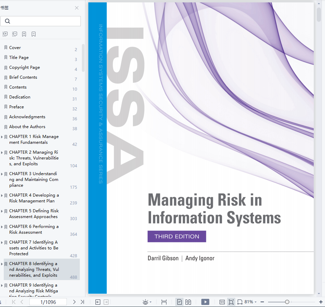Open CHAPTER 1 Risk Management Fundamentals bookmark
The height and width of the screenshot is (307, 325).
coord(34,139)
